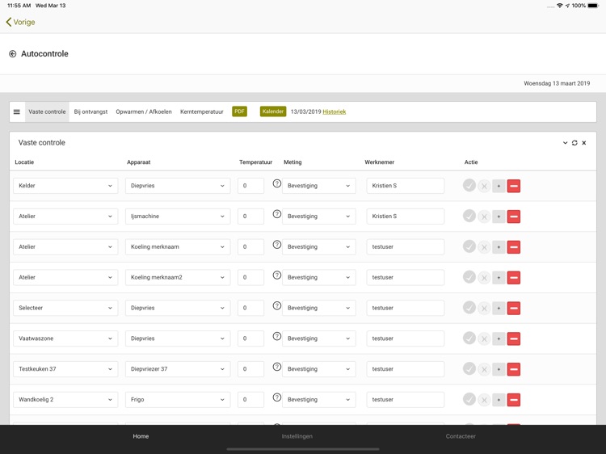Click the help icon in the Kelder row
The height and width of the screenshot is (454, 606).
tap(276, 183)
